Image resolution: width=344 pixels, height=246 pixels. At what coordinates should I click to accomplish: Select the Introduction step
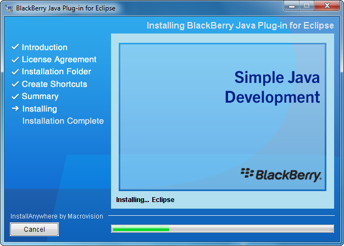tap(45, 47)
